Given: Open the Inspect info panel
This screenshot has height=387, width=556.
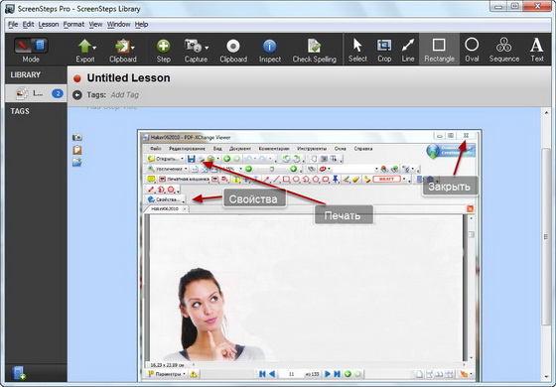Looking at the screenshot, I should click(269, 51).
